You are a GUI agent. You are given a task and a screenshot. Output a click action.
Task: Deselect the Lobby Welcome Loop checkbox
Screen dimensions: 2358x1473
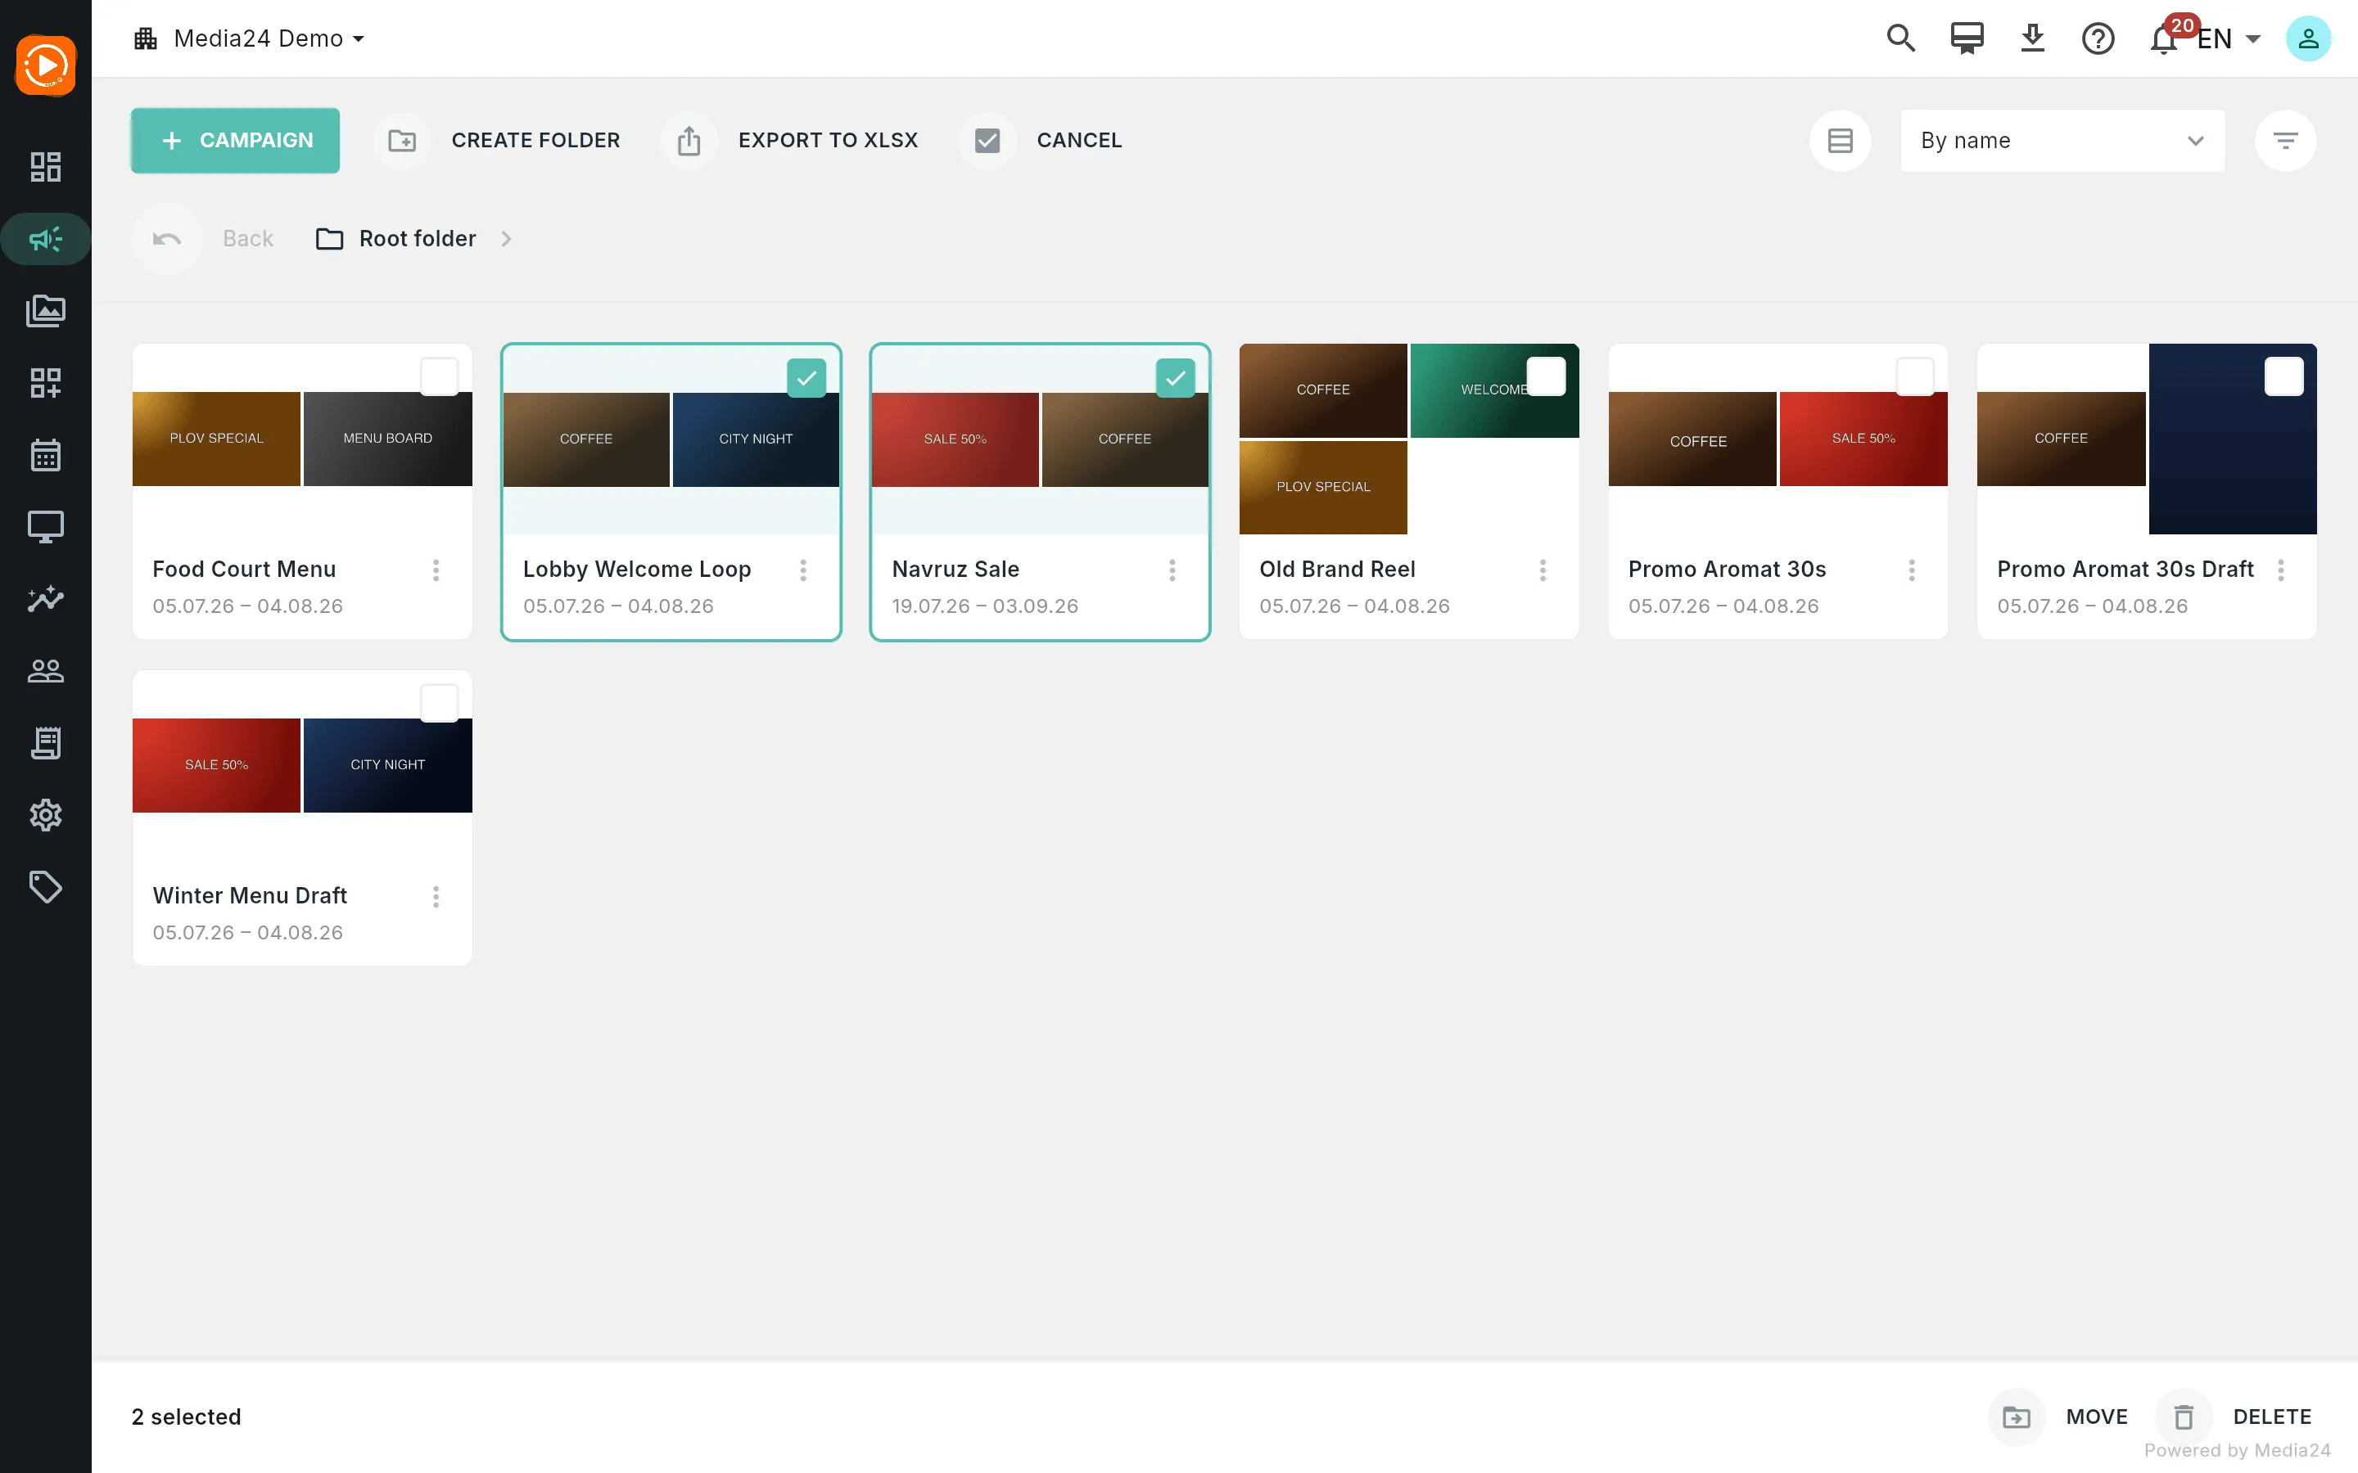click(x=806, y=378)
